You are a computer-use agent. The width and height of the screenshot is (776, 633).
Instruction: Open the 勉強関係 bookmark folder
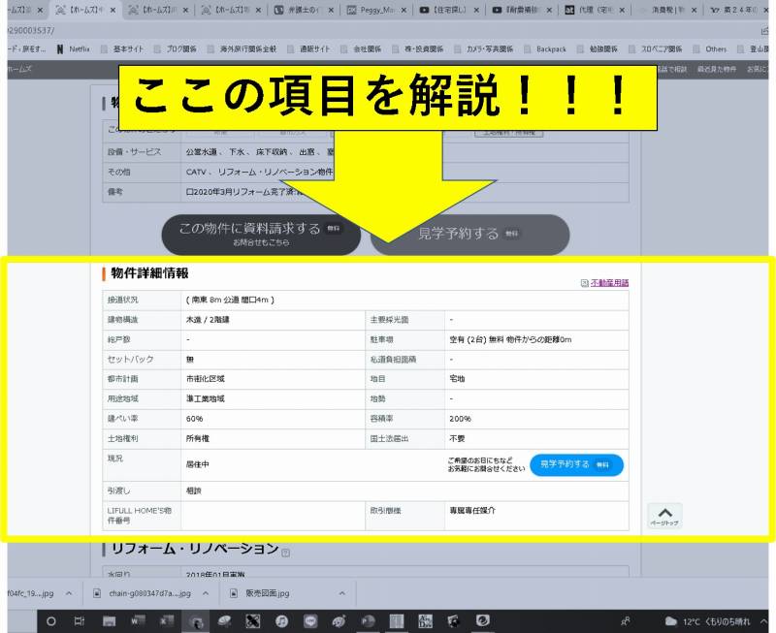pyautogui.click(x=598, y=49)
